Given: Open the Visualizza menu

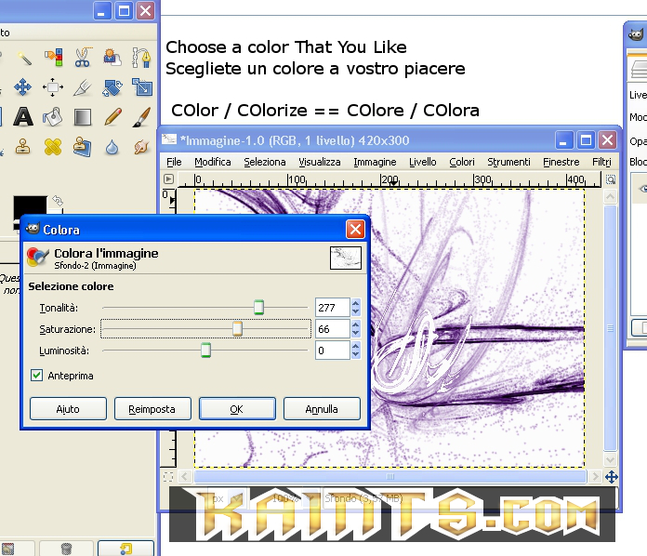Looking at the screenshot, I should [x=320, y=162].
